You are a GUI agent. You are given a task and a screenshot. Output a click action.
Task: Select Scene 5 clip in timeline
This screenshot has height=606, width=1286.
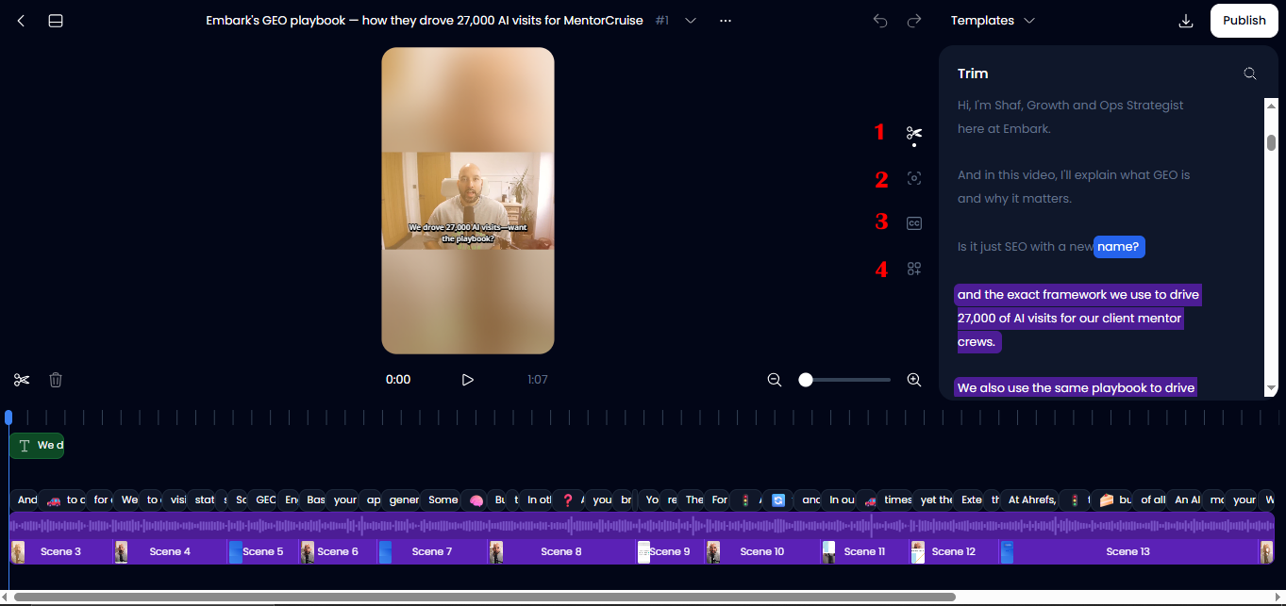click(263, 551)
